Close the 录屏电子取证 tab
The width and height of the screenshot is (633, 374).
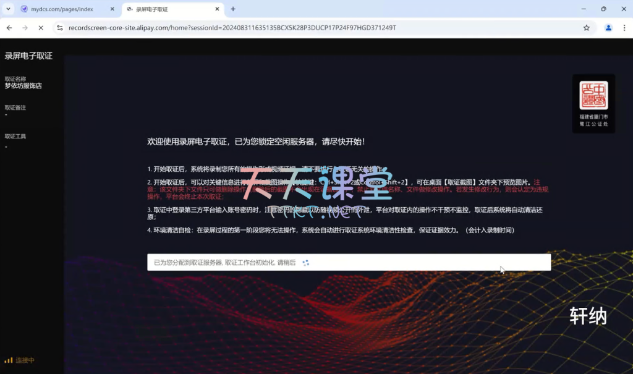click(x=216, y=9)
